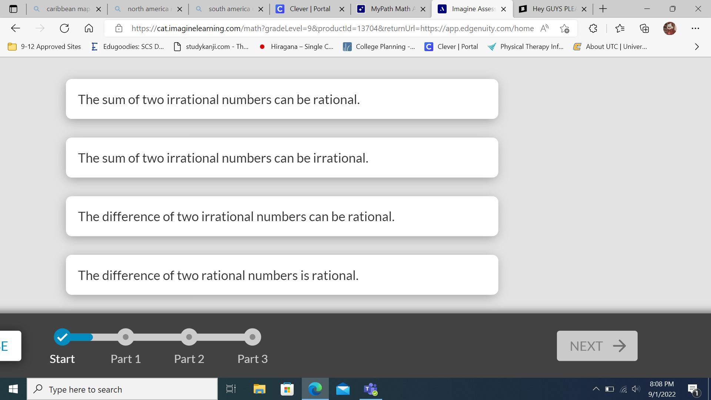Open the Extensions puzzle icon
This screenshot has width=711, height=400.
click(x=593, y=28)
